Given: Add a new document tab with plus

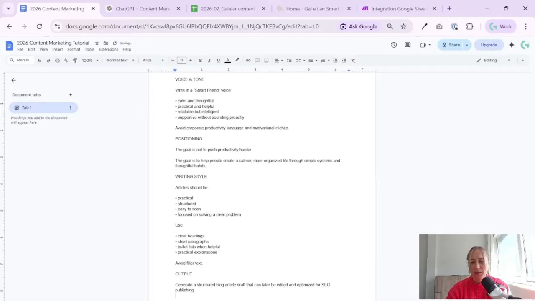Looking at the screenshot, I should [x=70, y=95].
